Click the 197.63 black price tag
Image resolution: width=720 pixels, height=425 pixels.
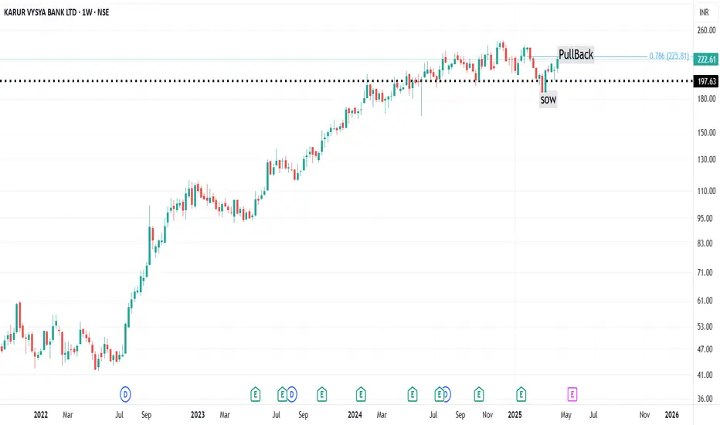tap(707, 81)
